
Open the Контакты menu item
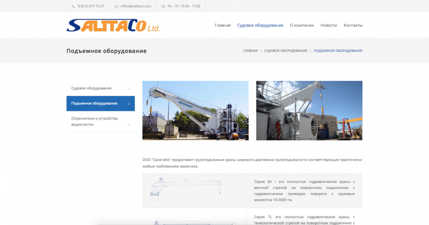tap(353, 25)
